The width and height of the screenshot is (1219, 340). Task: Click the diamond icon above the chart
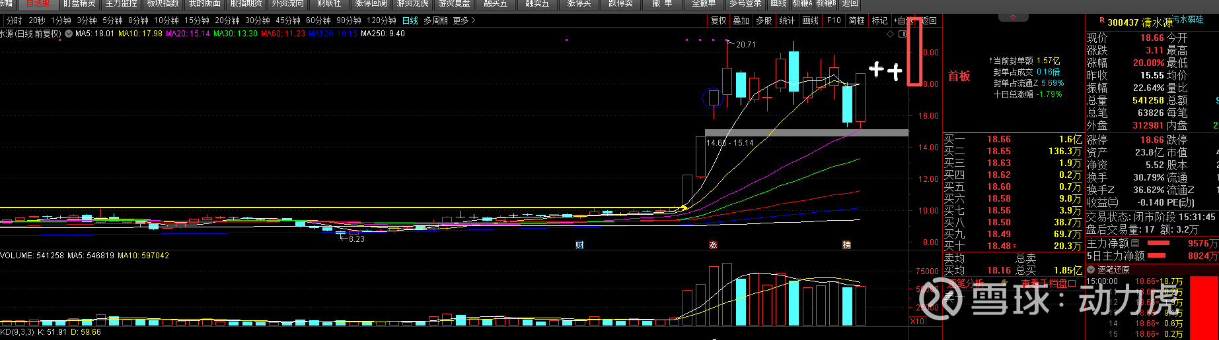tap(891, 34)
